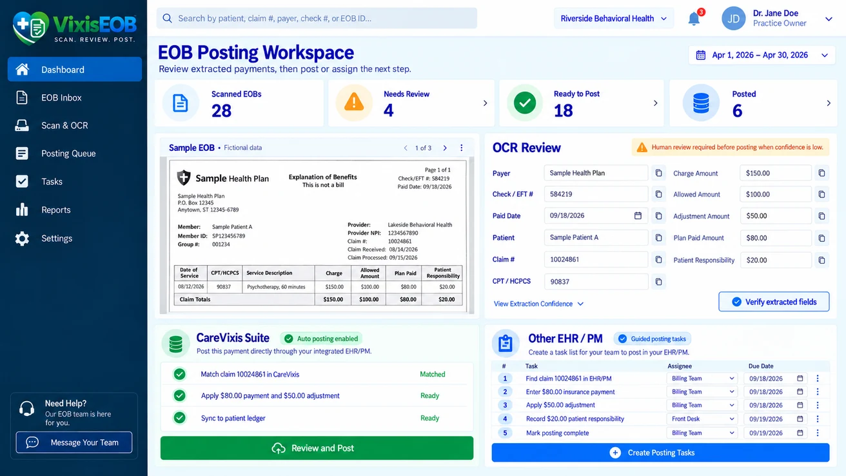Viewport: 846px width, 476px height.
Task: Open the notifications bell
Action: click(694, 19)
